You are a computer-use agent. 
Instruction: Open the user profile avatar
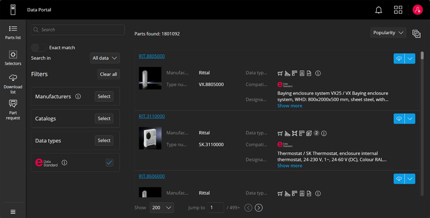(x=417, y=10)
